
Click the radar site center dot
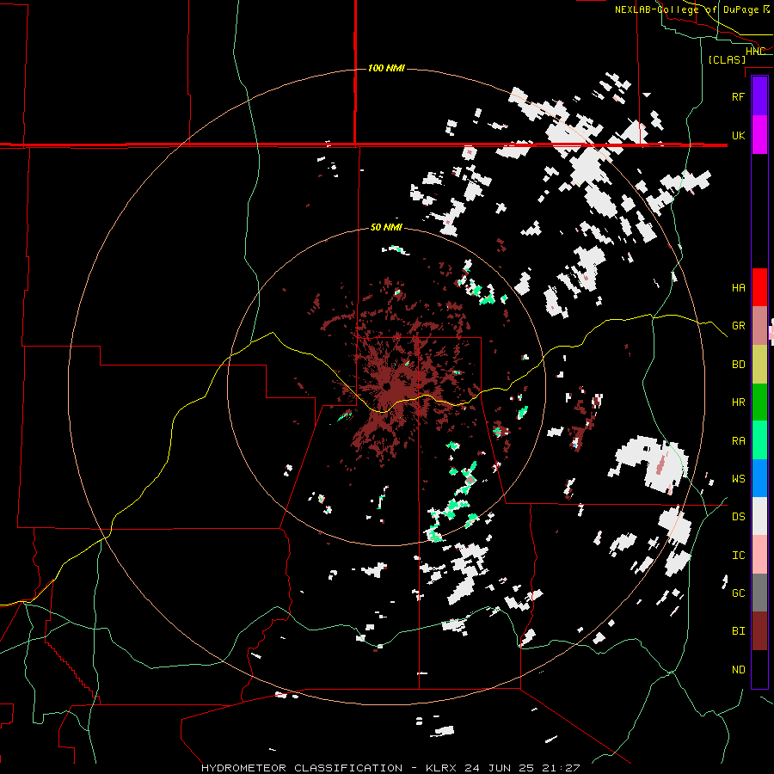click(386, 386)
